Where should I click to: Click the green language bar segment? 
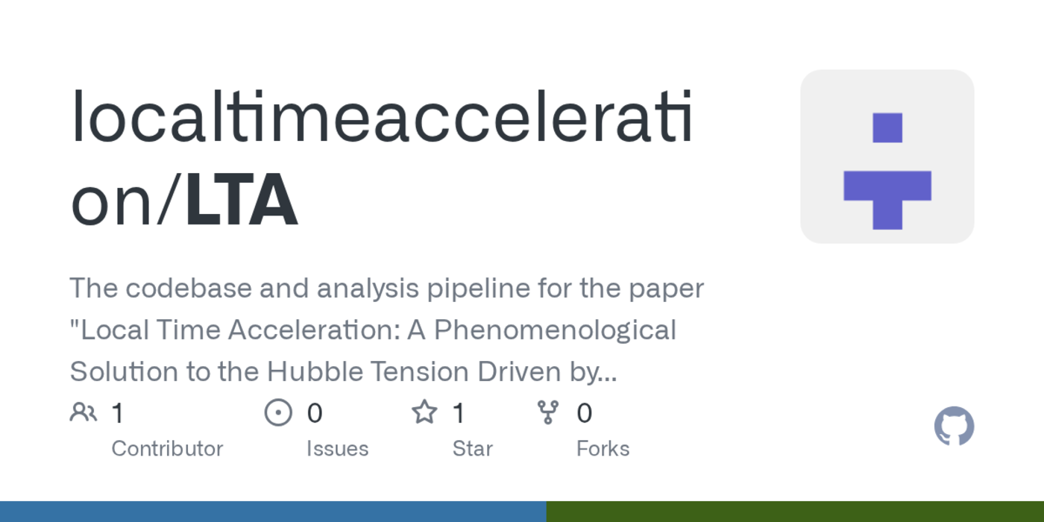[795, 512]
